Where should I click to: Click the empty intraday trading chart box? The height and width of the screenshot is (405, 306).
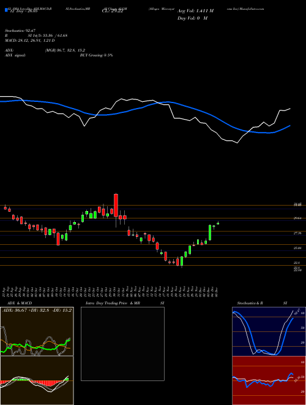pyautogui.click(x=122, y=344)
